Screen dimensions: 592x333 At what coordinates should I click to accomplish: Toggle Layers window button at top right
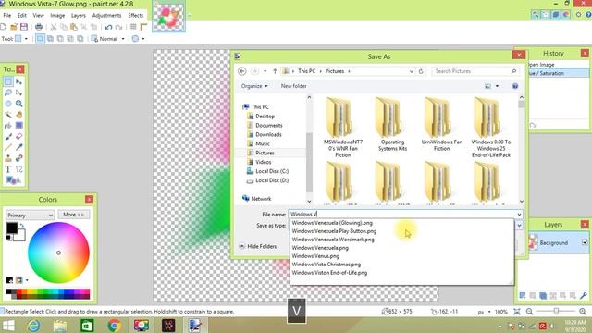point(556,15)
